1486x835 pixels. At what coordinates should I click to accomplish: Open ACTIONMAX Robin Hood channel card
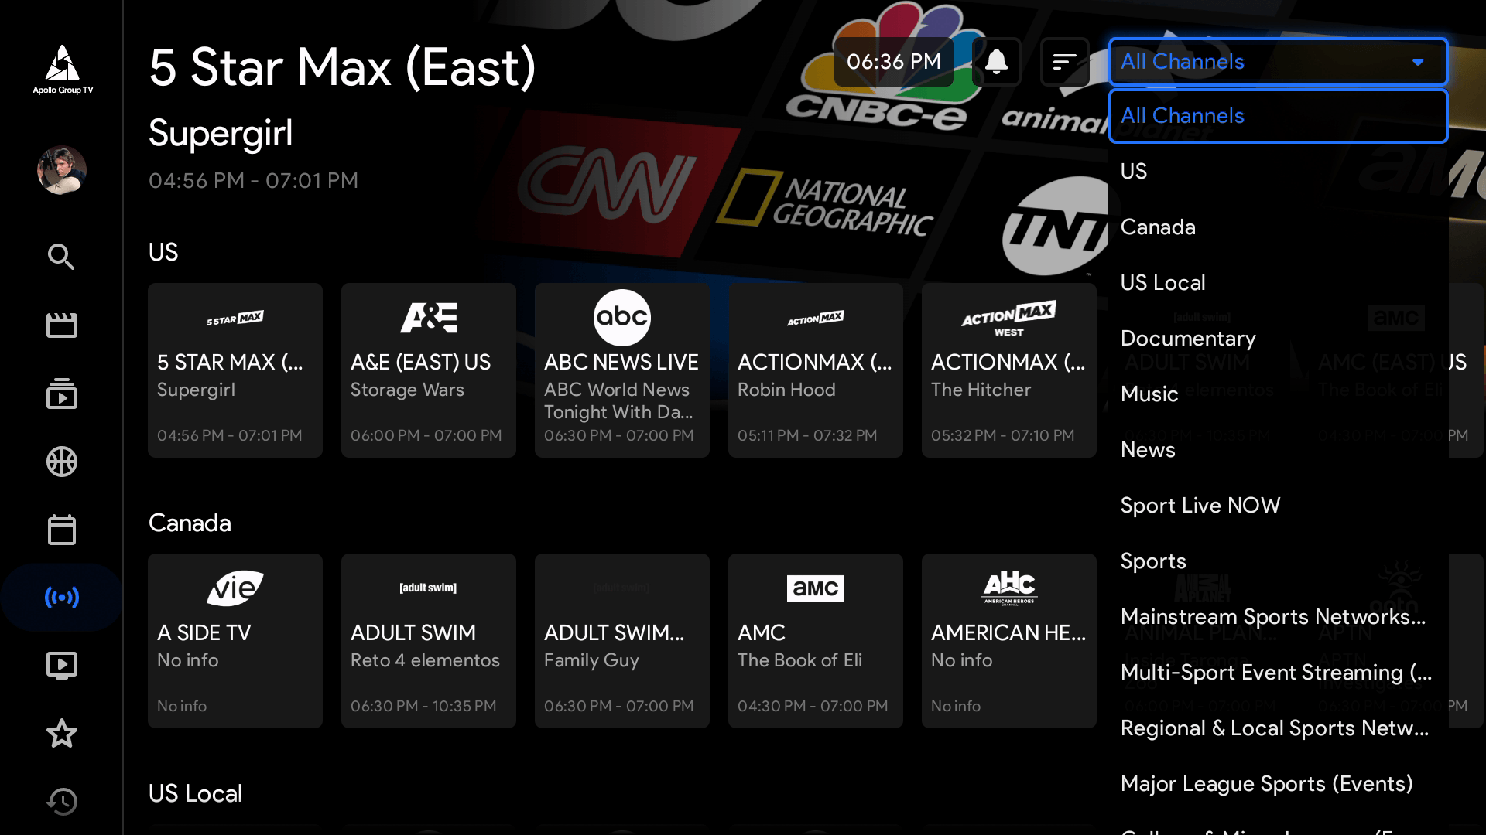pos(816,370)
